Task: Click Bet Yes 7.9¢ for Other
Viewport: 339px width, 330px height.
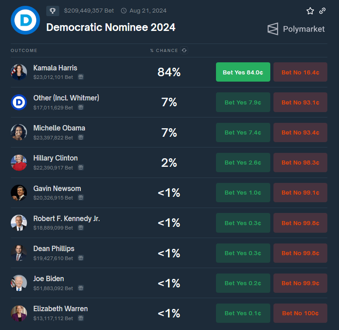Action: [x=243, y=102]
